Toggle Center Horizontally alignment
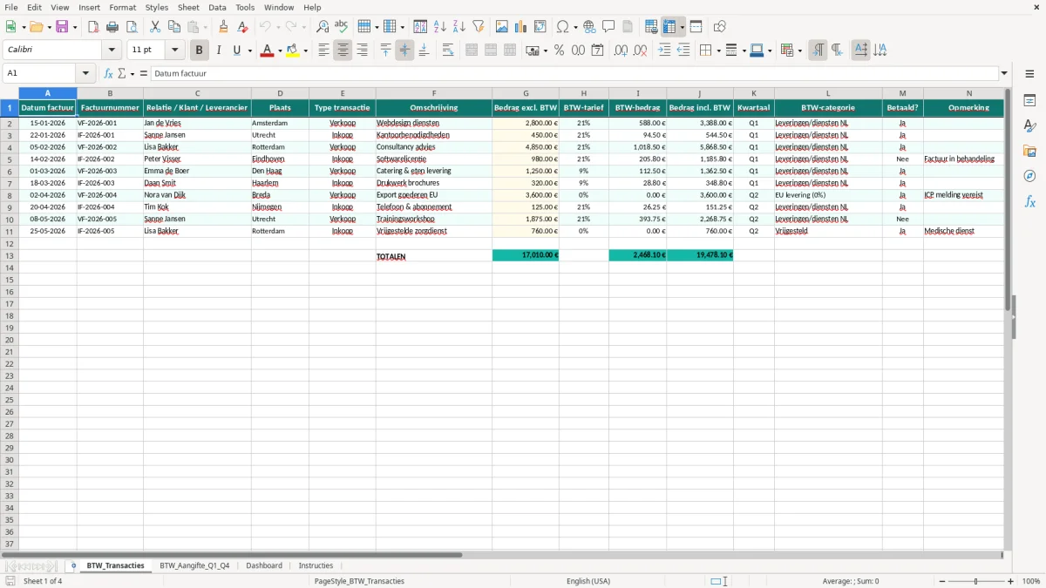Viewport: 1046px width, 588px height. 343,51
